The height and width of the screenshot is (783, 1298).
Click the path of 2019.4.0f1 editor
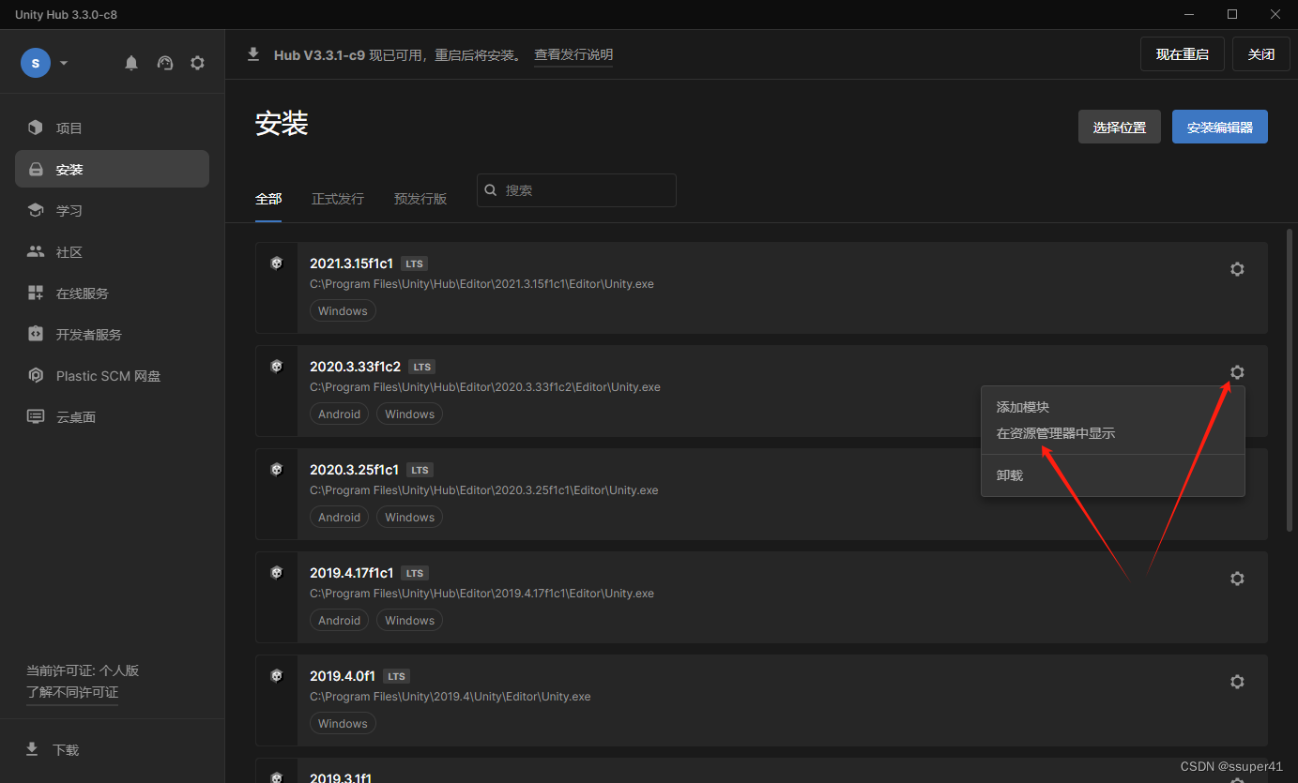(x=450, y=697)
